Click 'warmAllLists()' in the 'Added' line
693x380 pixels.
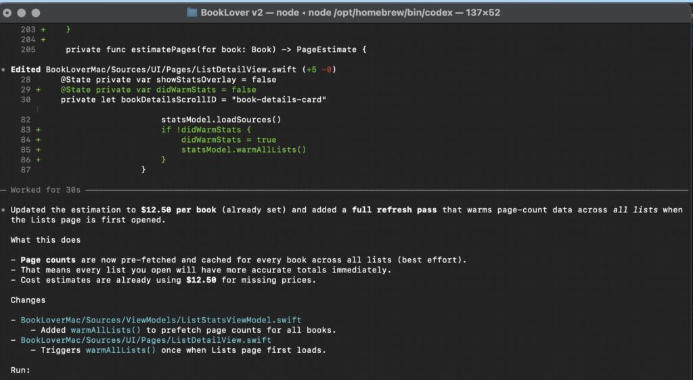click(x=106, y=330)
